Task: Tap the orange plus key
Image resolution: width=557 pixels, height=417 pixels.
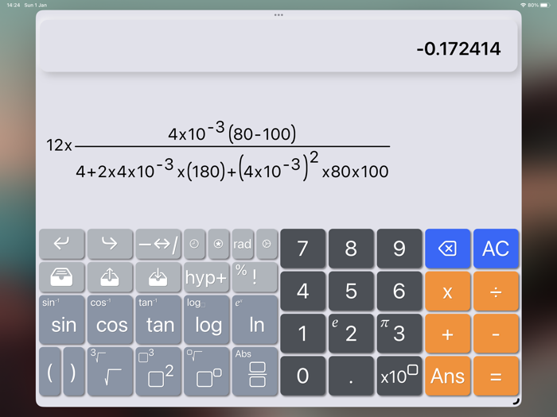Action: (x=447, y=334)
